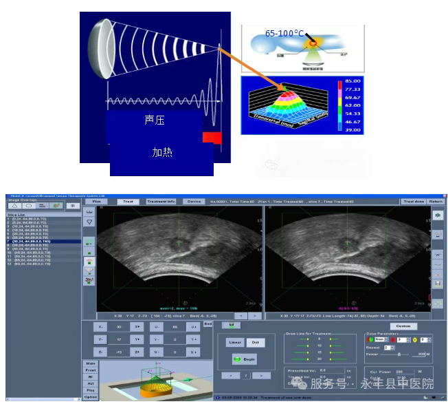Toggle the Dot treatment mode
448x404 pixels.
click(255, 341)
